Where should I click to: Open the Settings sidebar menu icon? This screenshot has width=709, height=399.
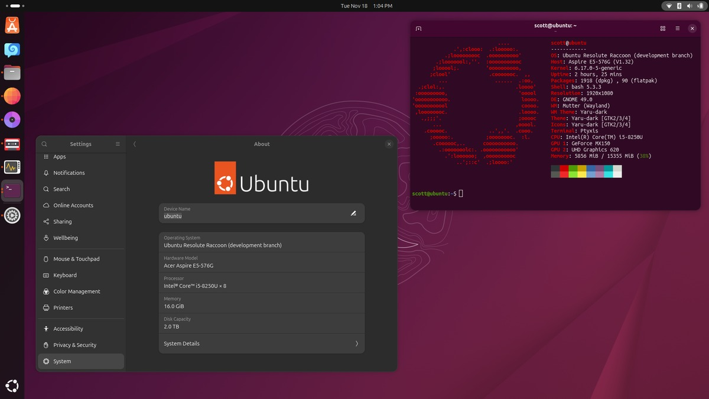[x=118, y=144]
